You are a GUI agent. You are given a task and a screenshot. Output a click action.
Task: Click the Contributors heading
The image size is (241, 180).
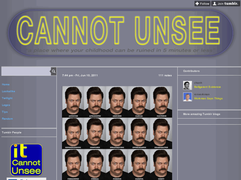(191, 71)
